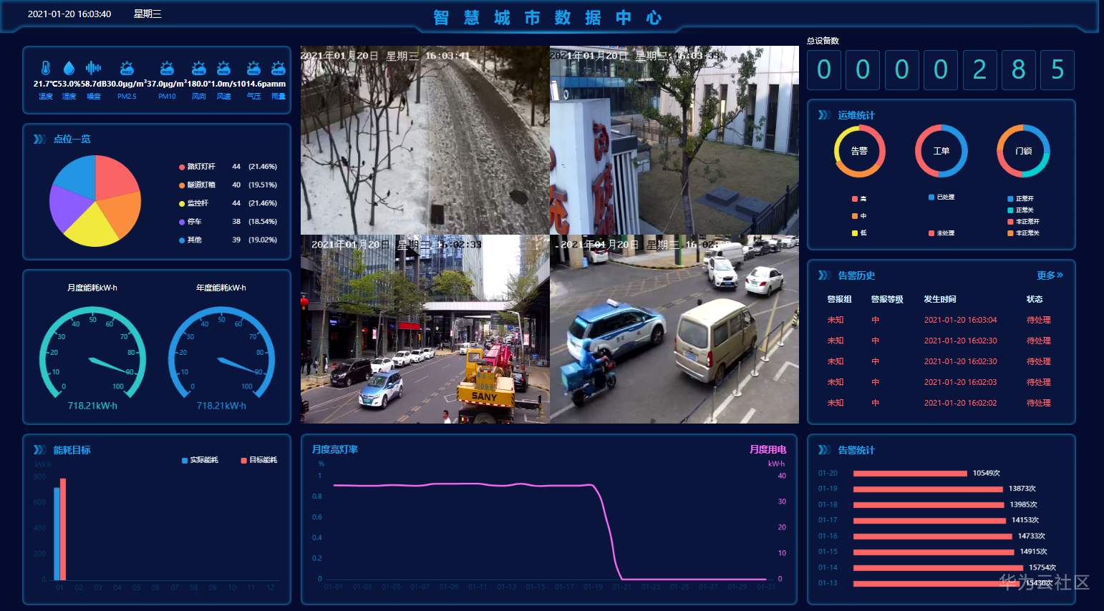Toggle the 低 alarm level legend
This screenshot has height=611, width=1104.
(859, 233)
